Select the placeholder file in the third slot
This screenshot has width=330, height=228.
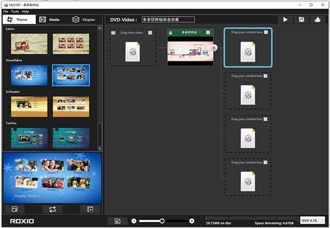tap(248, 138)
